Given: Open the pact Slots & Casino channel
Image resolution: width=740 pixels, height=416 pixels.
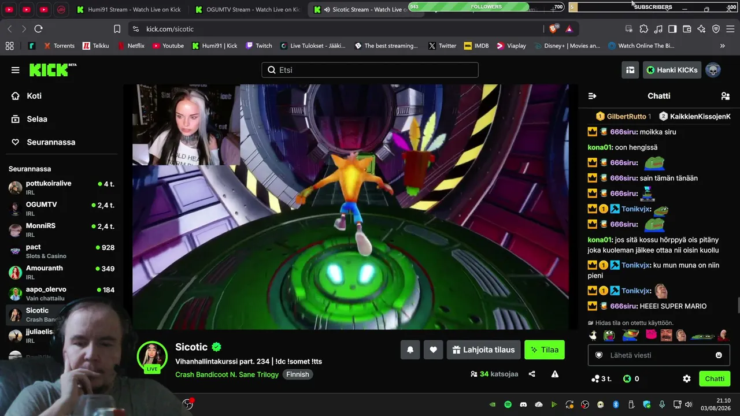Looking at the screenshot, I should point(61,251).
